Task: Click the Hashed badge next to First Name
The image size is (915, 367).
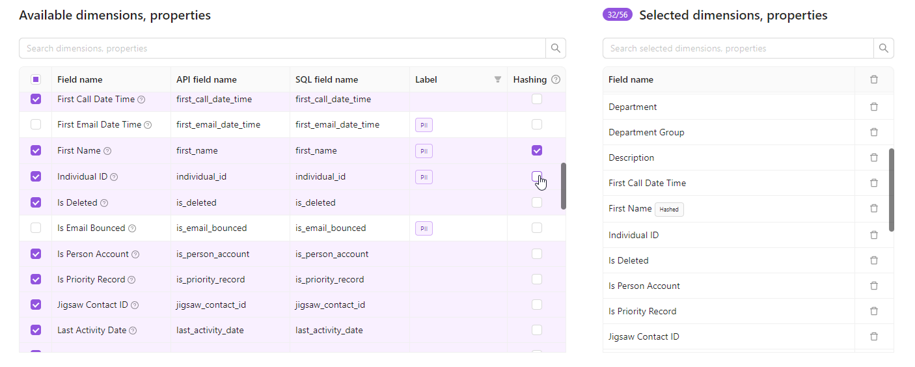Action: [669, 210]
